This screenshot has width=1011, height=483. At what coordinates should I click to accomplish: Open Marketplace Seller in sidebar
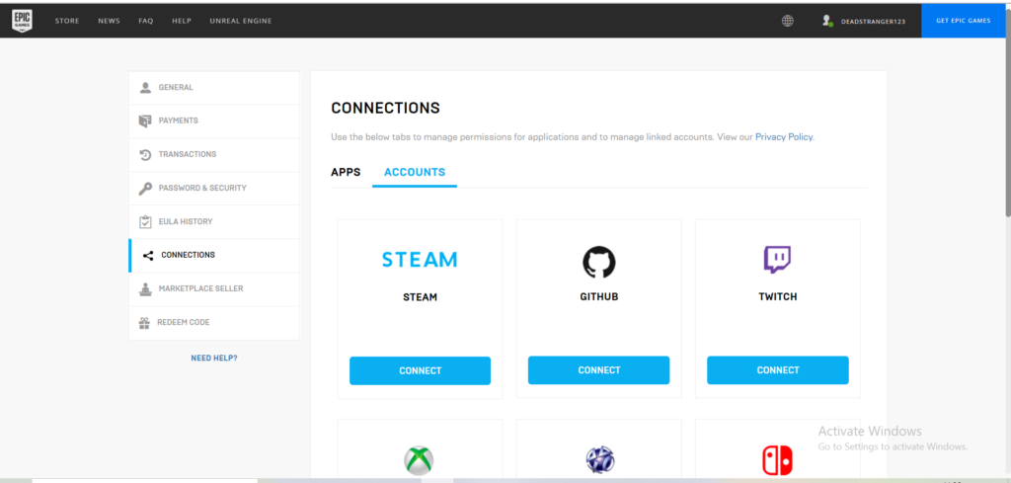coord(214,288)
